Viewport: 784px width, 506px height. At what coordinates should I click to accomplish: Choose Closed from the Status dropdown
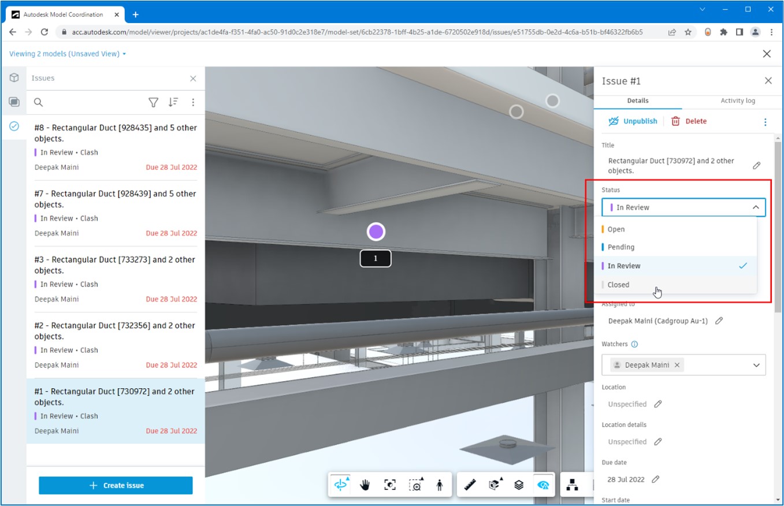pyautogui.click(x=618, y=285)
